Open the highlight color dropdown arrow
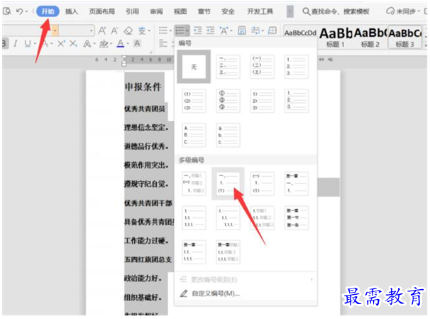430x319 pixels. pos(111,44)
